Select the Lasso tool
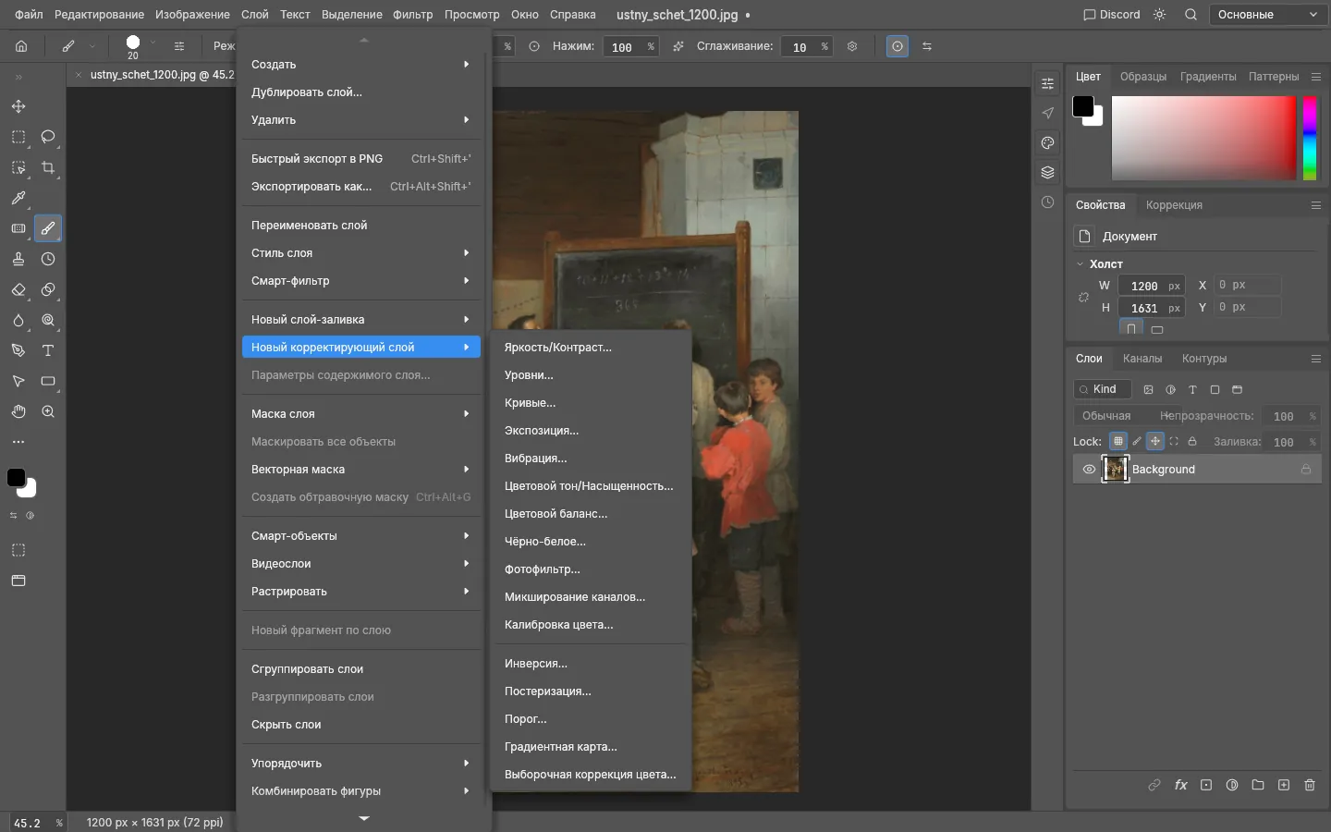This screenshot has height=832, width=1331. coord(48,137)
